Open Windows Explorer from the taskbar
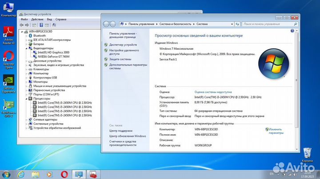This screenshot has width=320, height=179. 35,174
